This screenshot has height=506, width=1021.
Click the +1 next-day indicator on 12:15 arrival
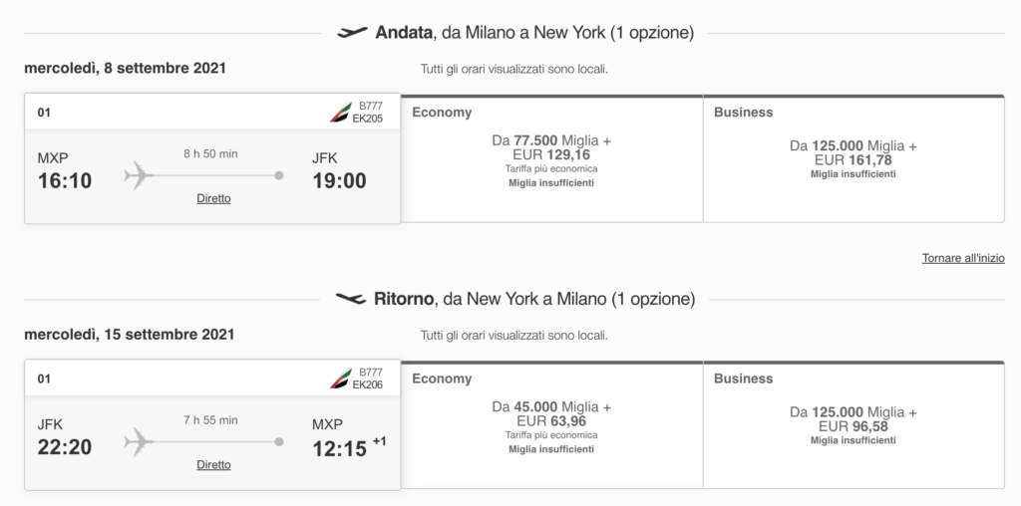point(379,441)
